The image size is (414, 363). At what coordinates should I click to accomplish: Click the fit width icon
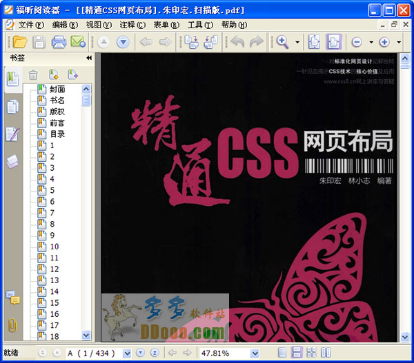(334, 42)
